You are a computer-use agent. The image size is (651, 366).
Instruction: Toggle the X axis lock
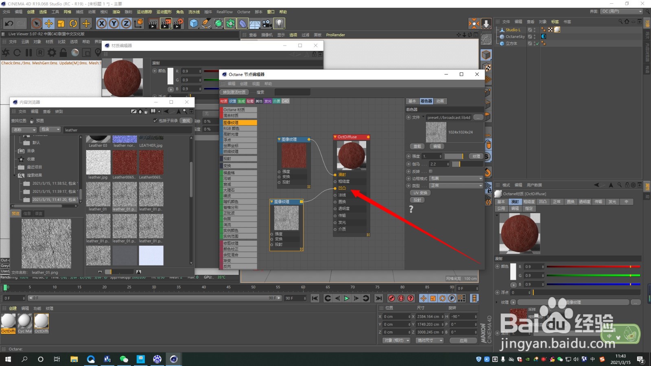click(x=102, y=23)
